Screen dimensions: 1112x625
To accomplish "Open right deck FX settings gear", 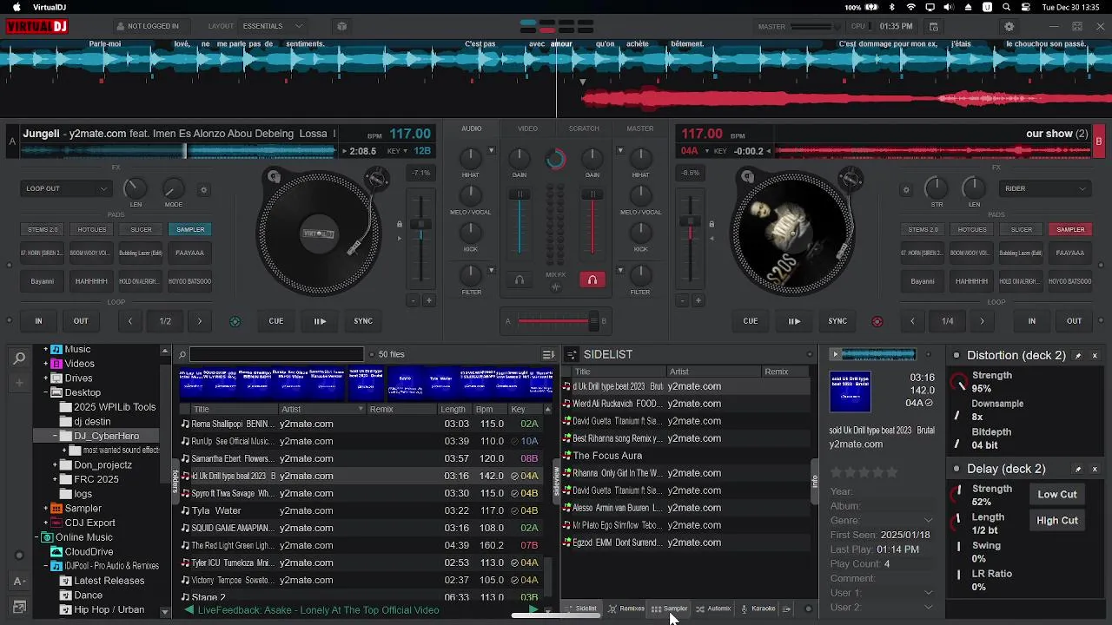I will (x=906, y=189).
